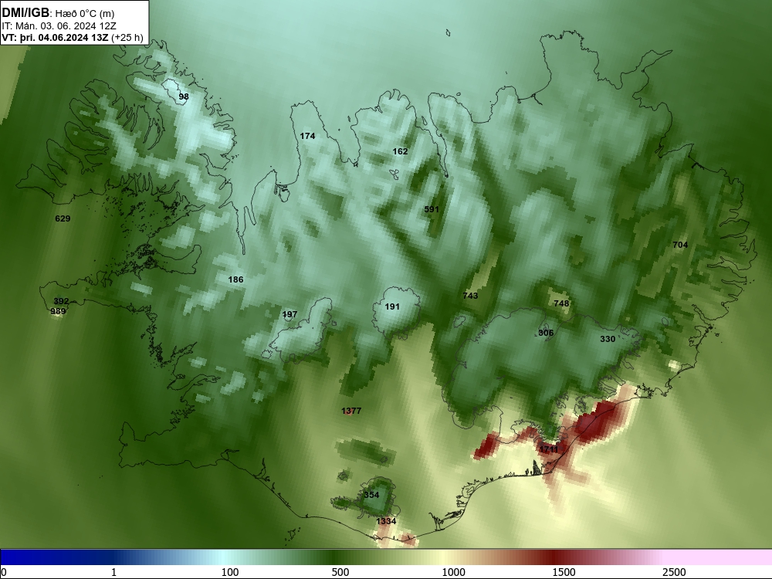Select the 186 height value

click(235, 279)
